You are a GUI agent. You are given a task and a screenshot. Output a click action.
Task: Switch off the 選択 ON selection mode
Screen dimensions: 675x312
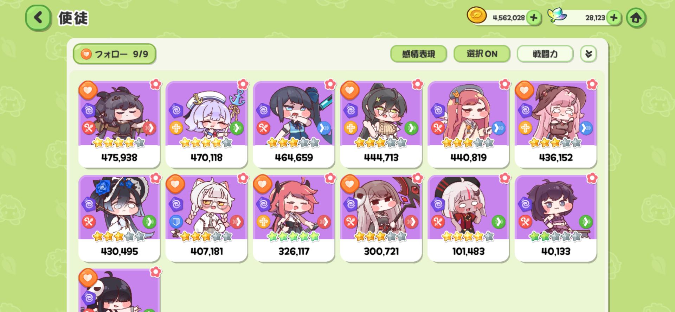point(482,54)
